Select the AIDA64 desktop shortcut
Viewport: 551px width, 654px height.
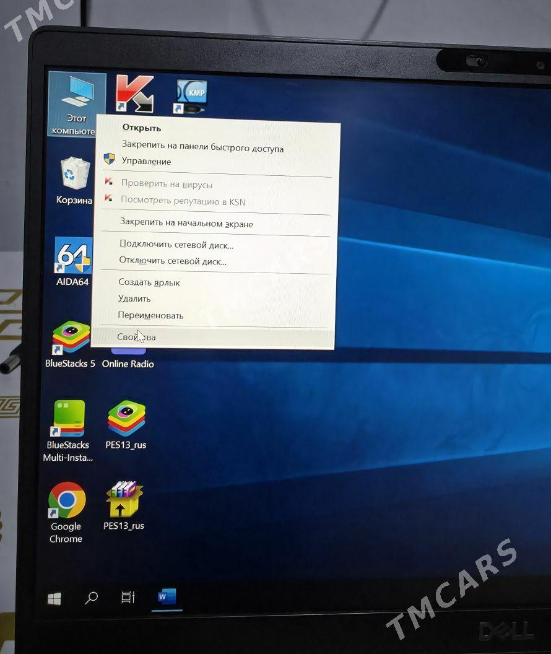(x=73, y=261)
